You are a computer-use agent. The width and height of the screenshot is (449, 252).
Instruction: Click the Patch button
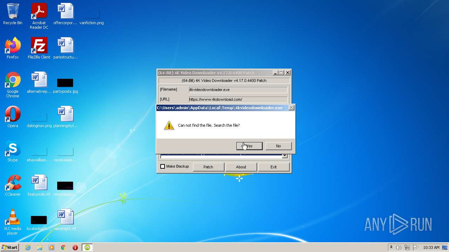click(x=208, y=167)
